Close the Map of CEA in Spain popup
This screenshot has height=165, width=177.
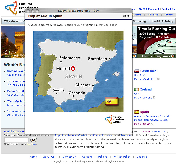126,16
